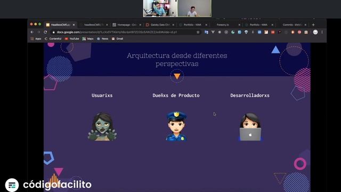
Task: Switch to the Homepage tab
Action: (127, 25)
